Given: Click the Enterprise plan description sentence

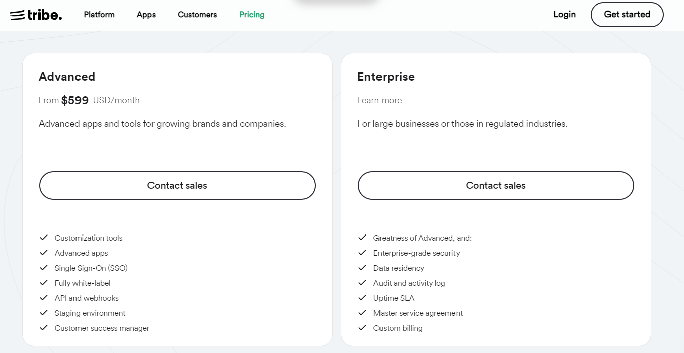Looking at the screenshot, I should [463, 124].
